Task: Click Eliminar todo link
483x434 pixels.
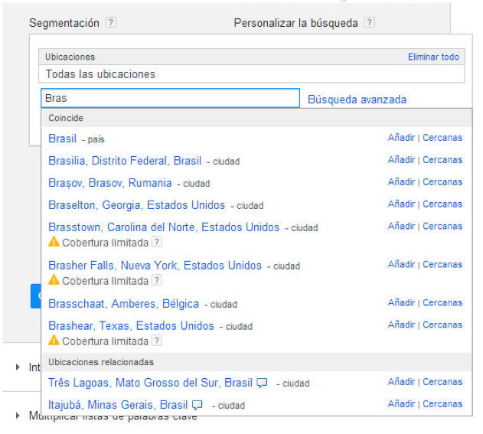Action: coord(433,57)
